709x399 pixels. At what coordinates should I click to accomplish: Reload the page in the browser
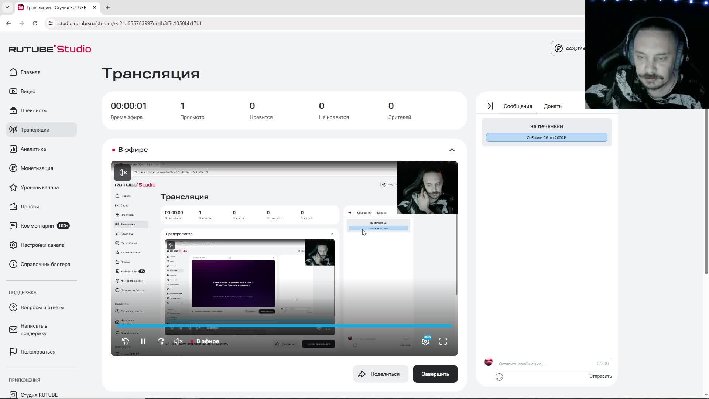point(35,23)
